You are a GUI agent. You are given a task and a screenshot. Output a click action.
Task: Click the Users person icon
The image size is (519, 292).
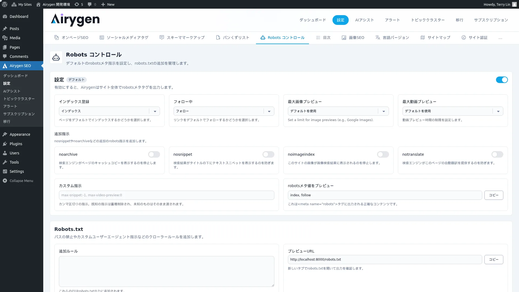(x=5, y=153)
